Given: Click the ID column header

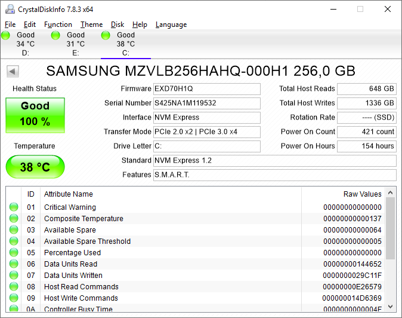Looking at the screenshot, I should (x=31, y=194).
